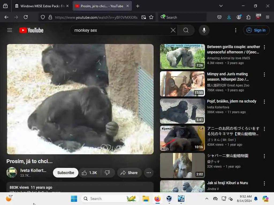
Task: Open YouTube settings three-dot menu
Action: 236,30
